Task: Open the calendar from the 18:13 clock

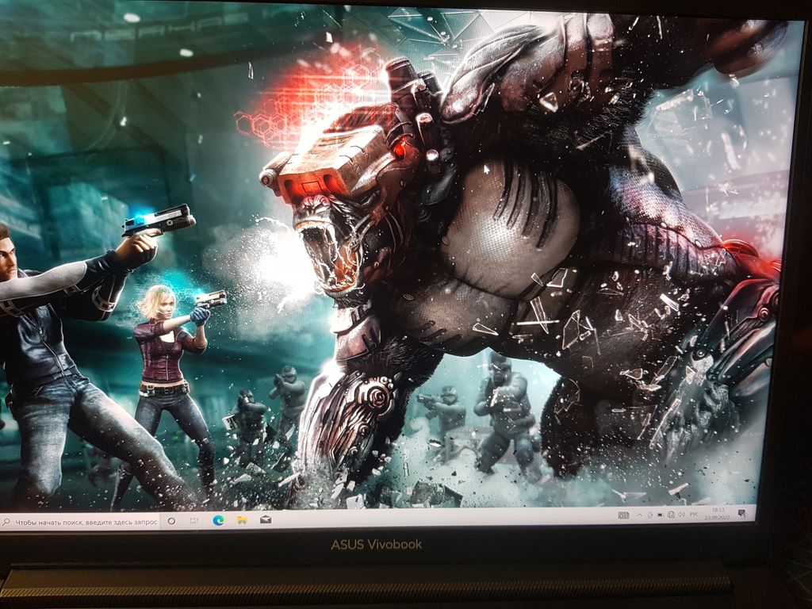Action: point(717,515)
